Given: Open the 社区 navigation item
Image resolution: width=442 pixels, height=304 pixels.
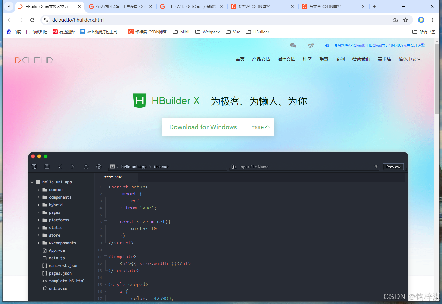Looking at the screenshot, I should (x=307, y=59).
